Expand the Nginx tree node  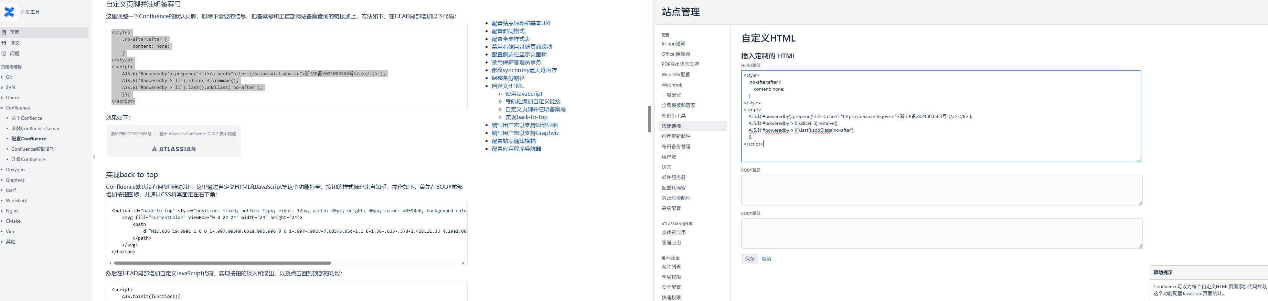coord(2,211)
